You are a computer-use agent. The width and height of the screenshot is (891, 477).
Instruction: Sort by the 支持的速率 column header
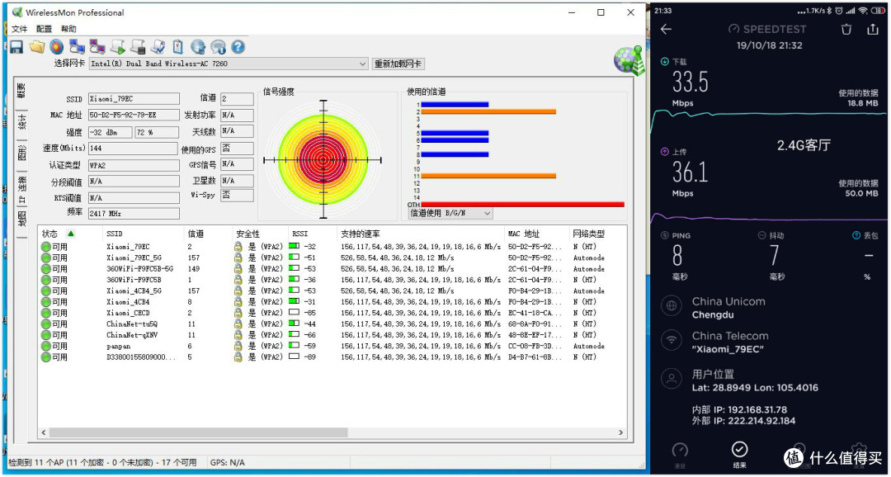pos(421,234)
